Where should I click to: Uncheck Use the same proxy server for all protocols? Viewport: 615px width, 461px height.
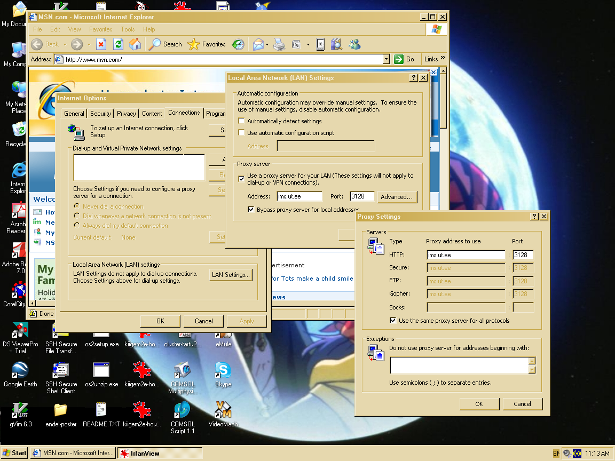(393, 321)
